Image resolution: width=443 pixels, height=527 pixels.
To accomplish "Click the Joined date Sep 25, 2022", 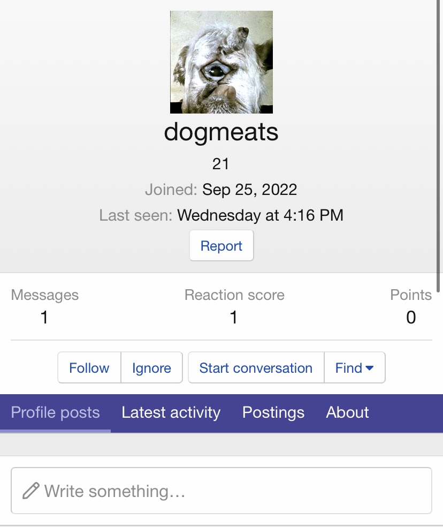I will (x=249, y=190).
